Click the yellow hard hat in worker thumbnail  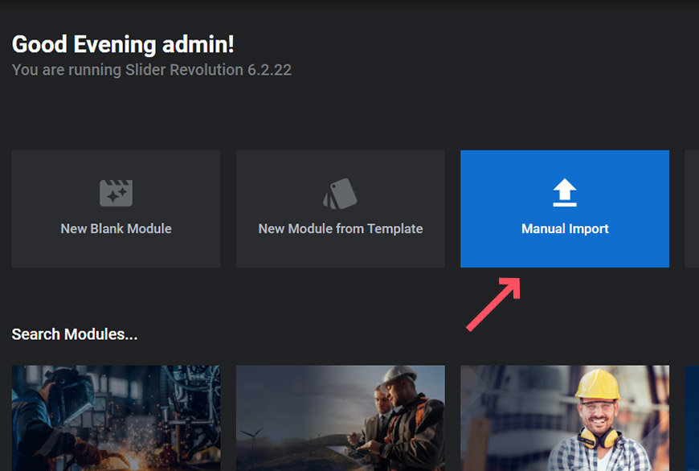pos(598,386)
